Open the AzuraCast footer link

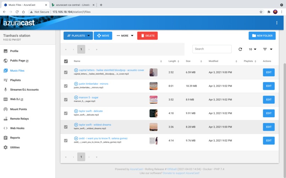coord(136,169)
